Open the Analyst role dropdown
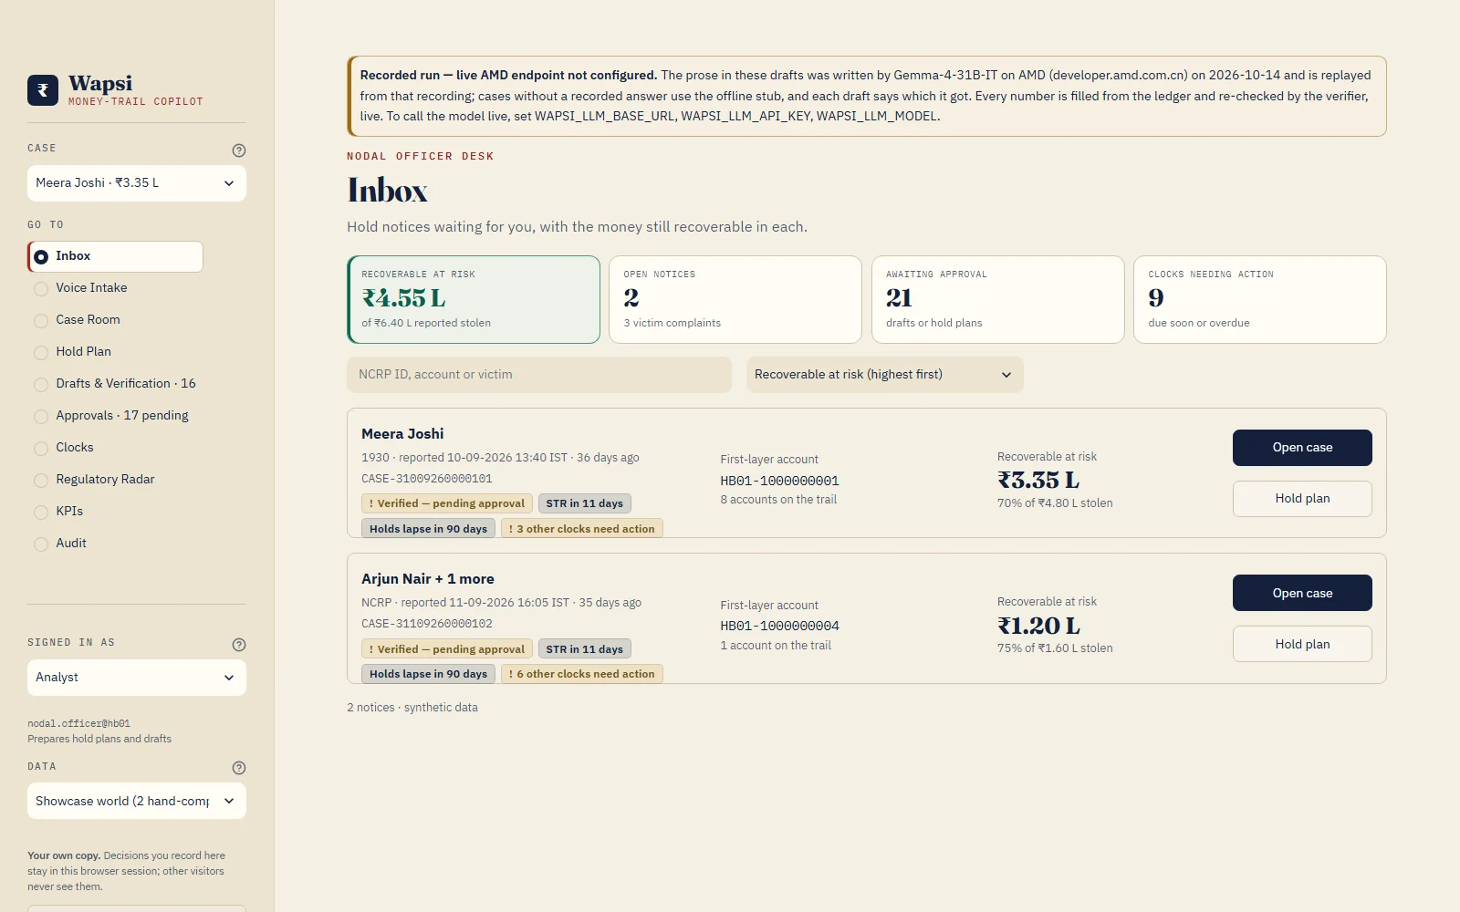 coord(137,678)
